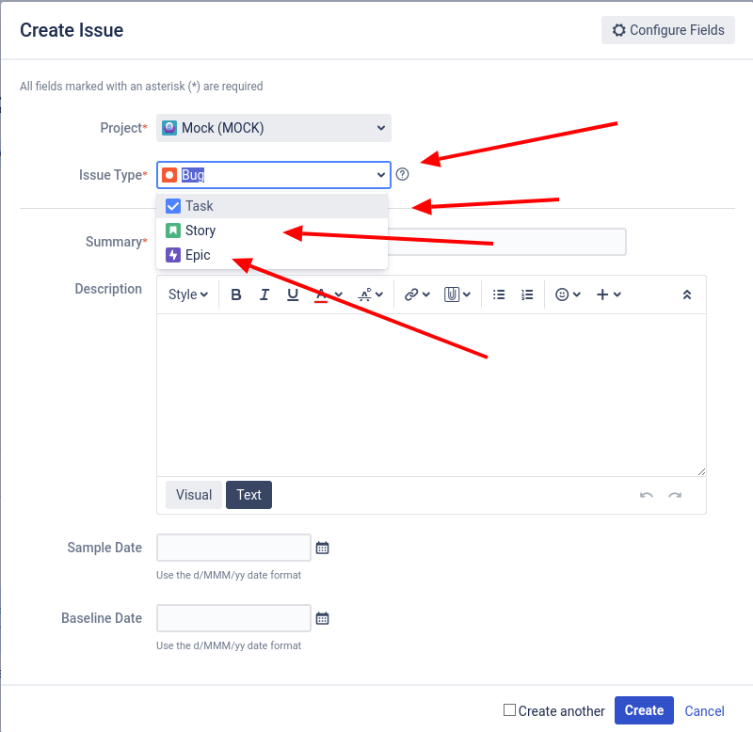This screenshot has width=753, height=732.
Task: Insert a link using the link icon
Action: click(411, 294)
